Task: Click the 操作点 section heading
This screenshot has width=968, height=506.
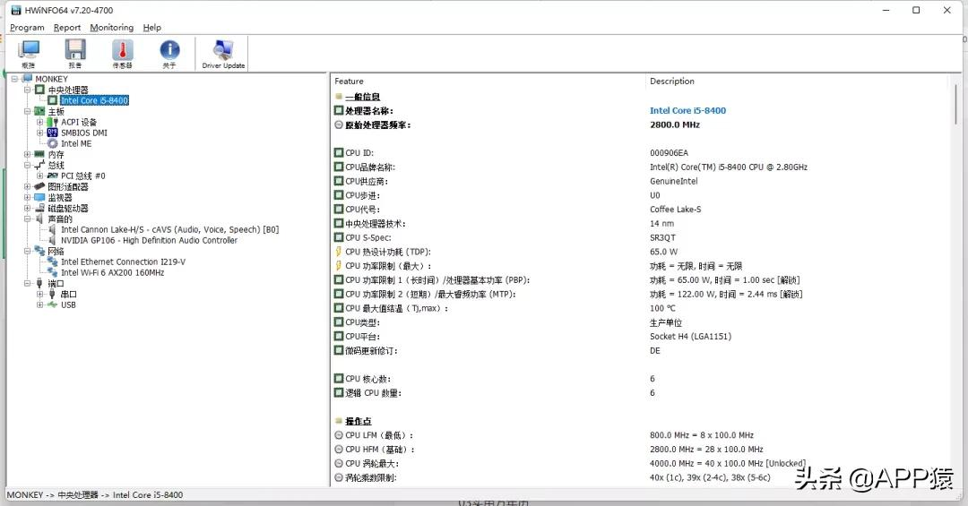Action: 358,421
